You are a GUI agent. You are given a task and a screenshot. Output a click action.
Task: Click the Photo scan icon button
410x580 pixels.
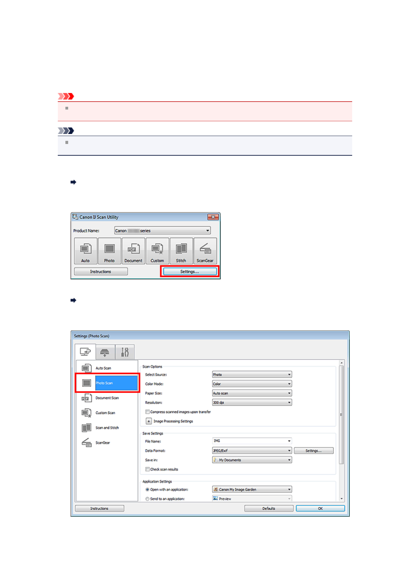109,251
